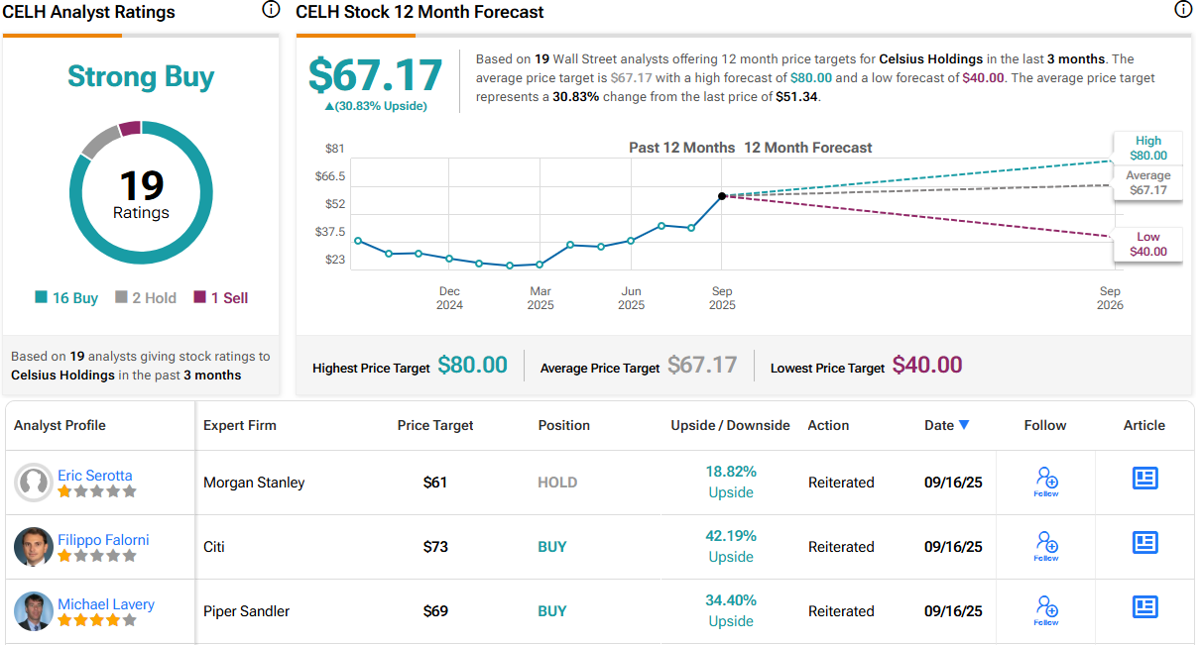Screen dimensions: 1201x645
Task: Sort table by Date arrow
Action: click(x=963, y=425)
